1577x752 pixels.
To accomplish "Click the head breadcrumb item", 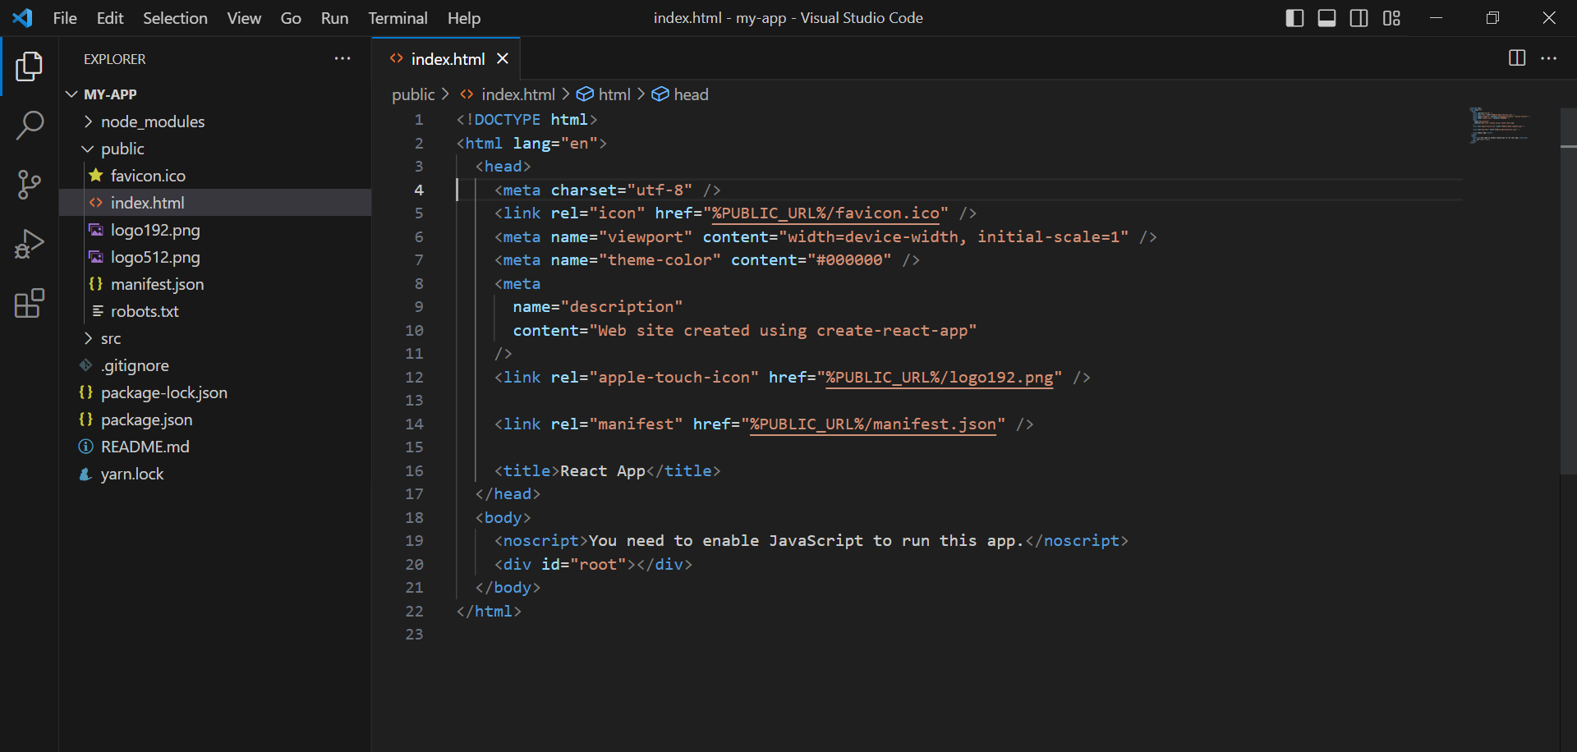I will point(690,94).
